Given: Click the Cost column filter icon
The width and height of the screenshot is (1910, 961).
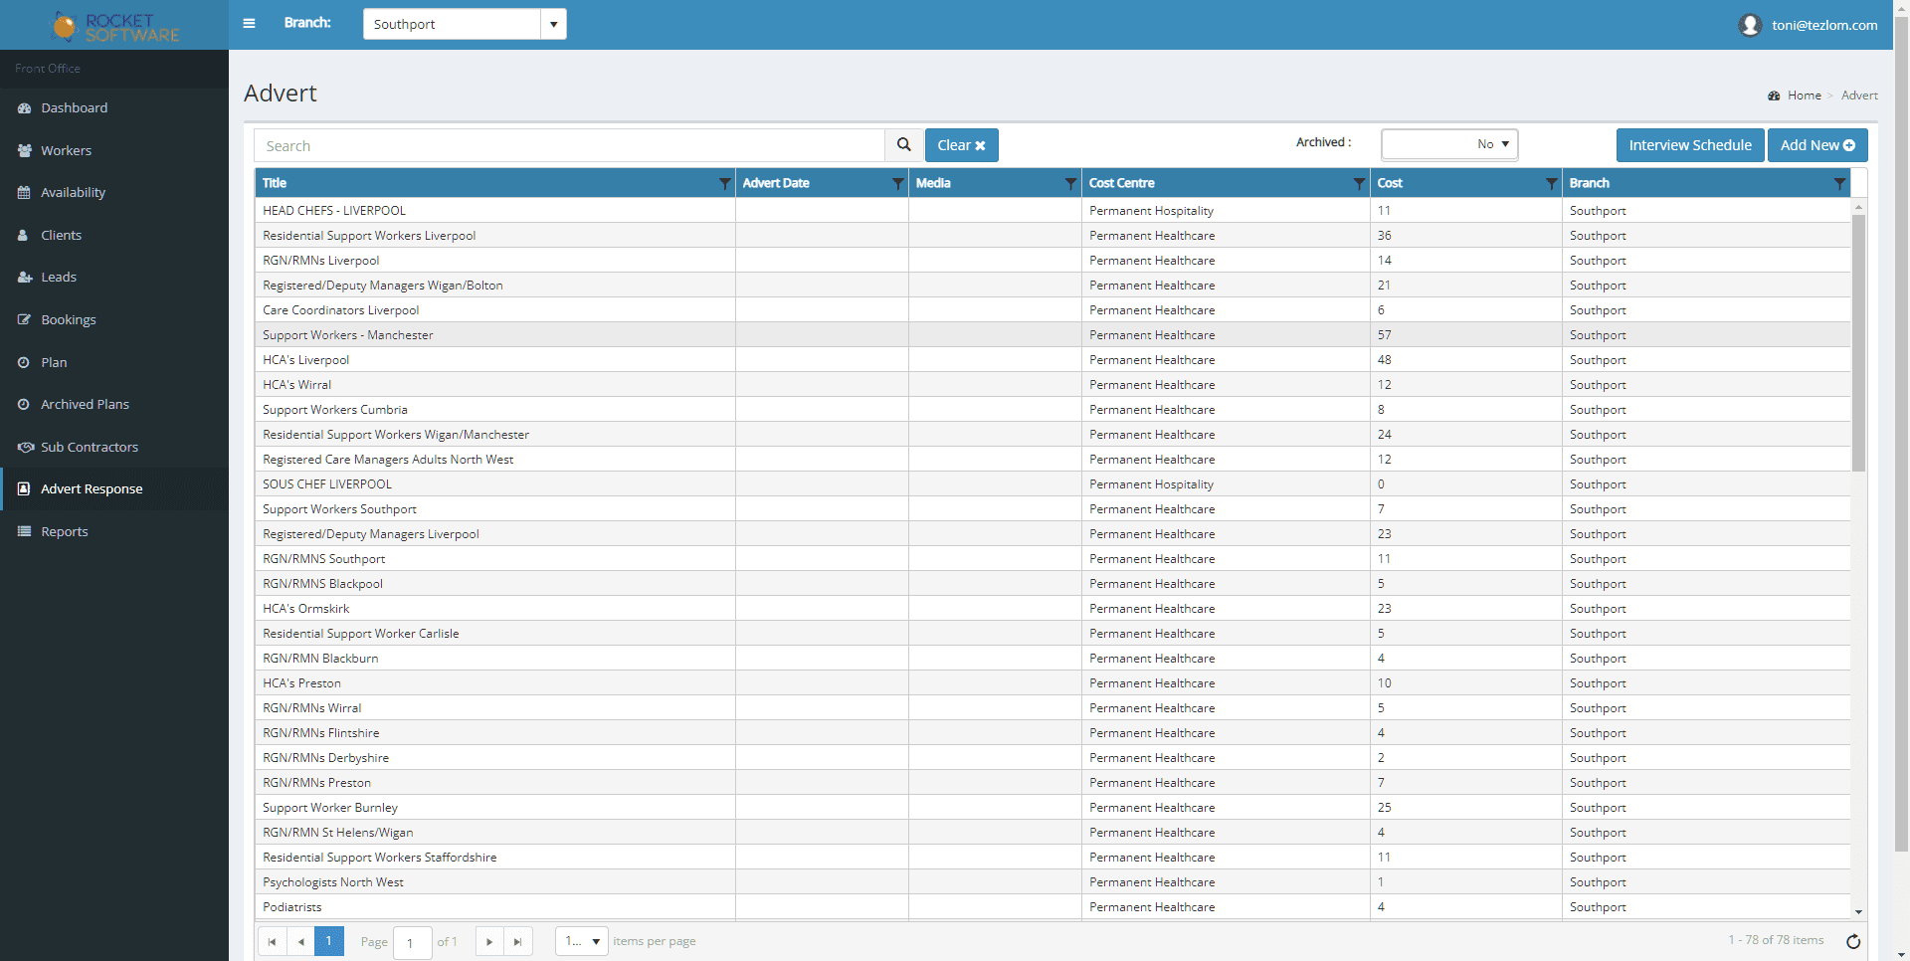Looking at the screenshot, I should 1551,183.
